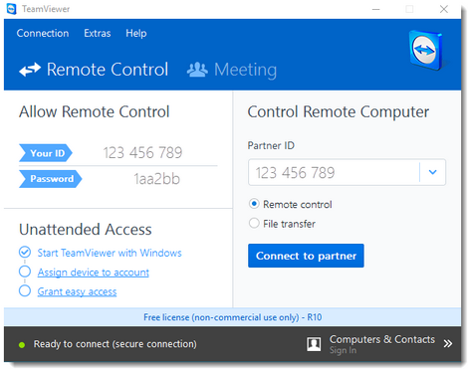Click the Free license (non-commercial use only) banner
The height and width of the screenshot is (369, 468).
(232, 317)
